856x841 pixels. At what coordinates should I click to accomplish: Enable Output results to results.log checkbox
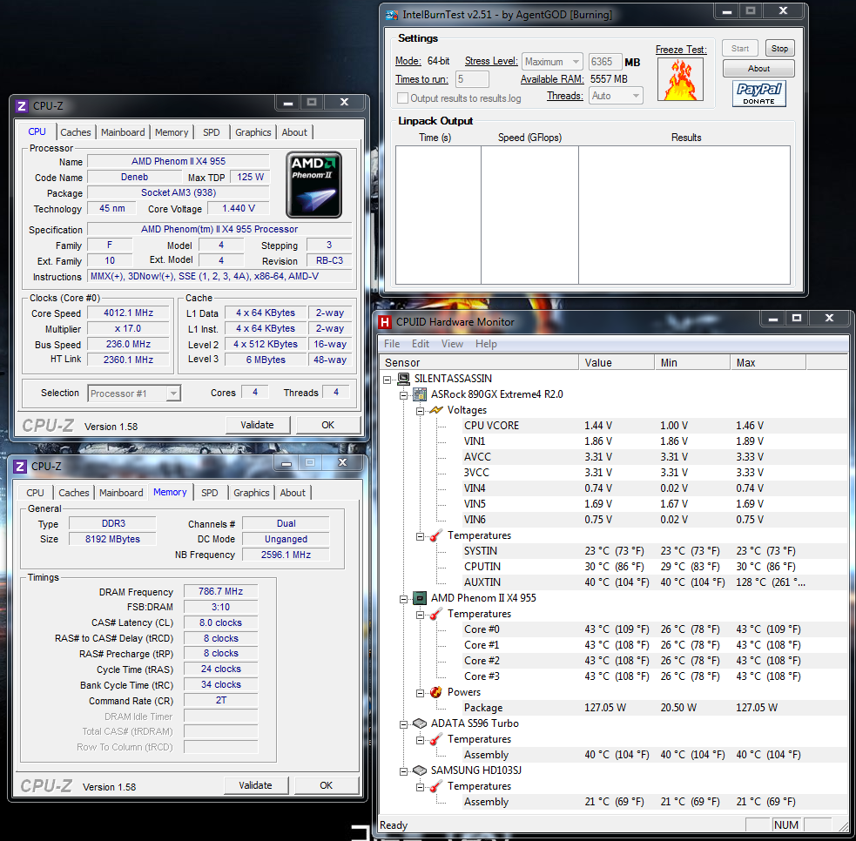pos(403,98)
